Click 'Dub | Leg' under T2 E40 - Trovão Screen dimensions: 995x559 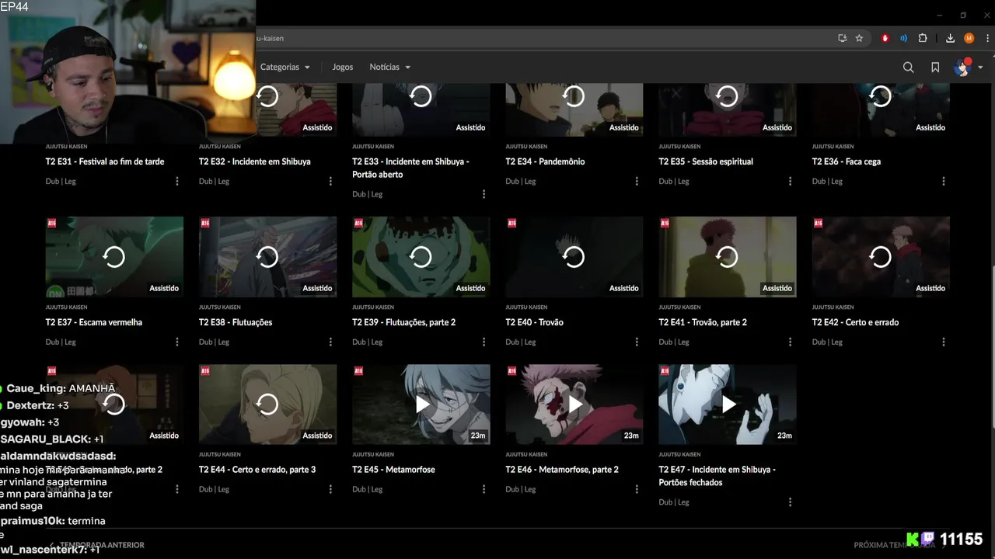point(521,342)
